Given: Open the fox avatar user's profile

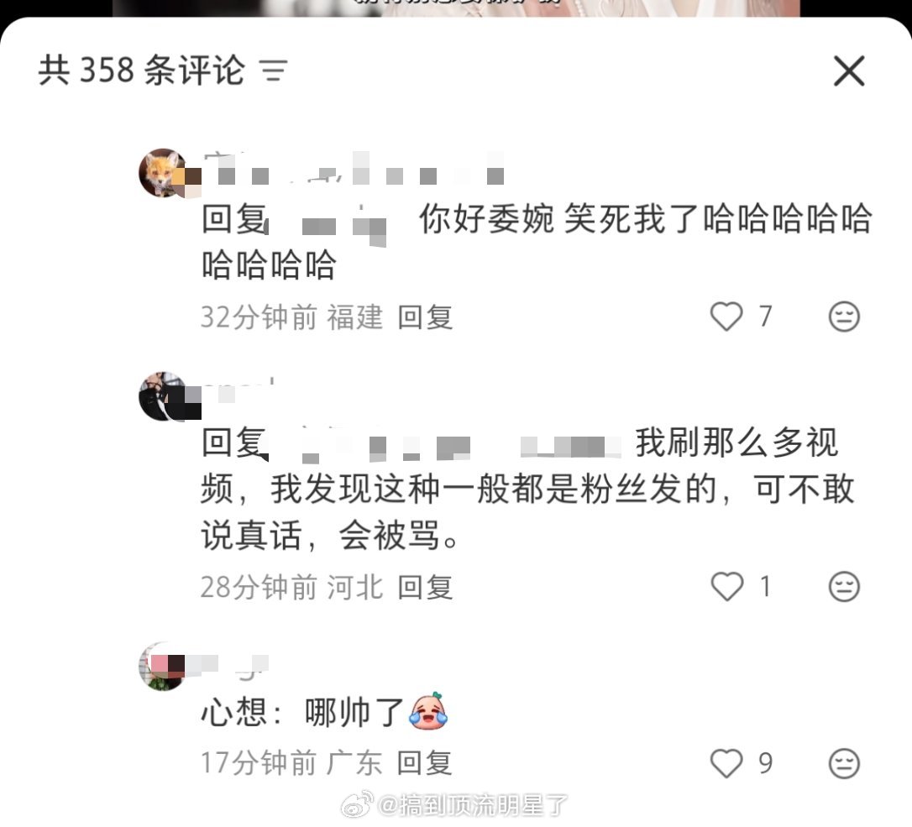Looking at the screenshot, I should tap(164, 173).
